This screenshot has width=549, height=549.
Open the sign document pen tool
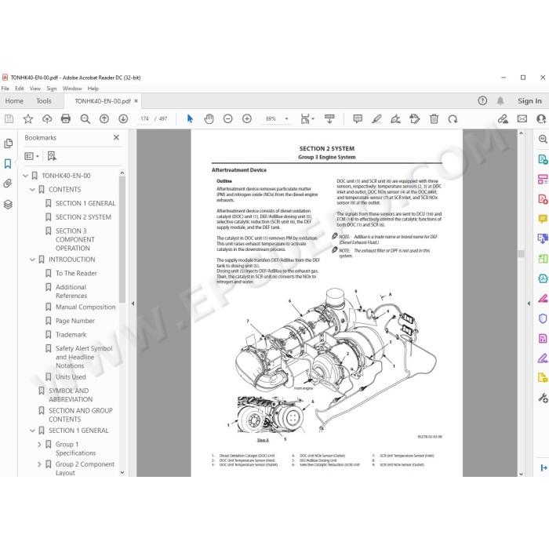click(x=395, y=119)
